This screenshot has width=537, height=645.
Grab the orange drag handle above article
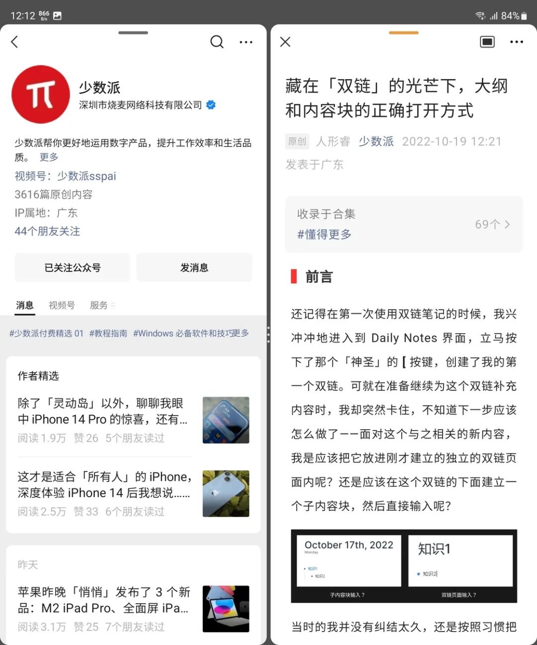pos(404,33)
